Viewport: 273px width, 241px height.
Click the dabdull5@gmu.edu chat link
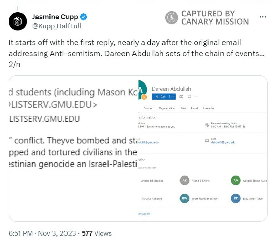pyautogui.click(x=223, y=142)
